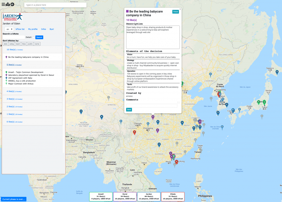This screenshot has height=202, width=282.
Task: Expand the 4 like(s) group
Action: [x=11, y=91]
